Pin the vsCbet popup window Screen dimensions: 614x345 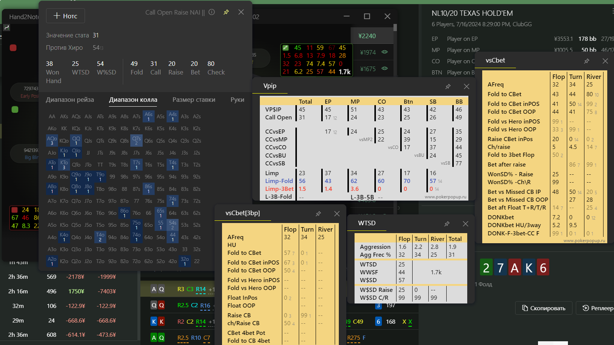(587, 61)
